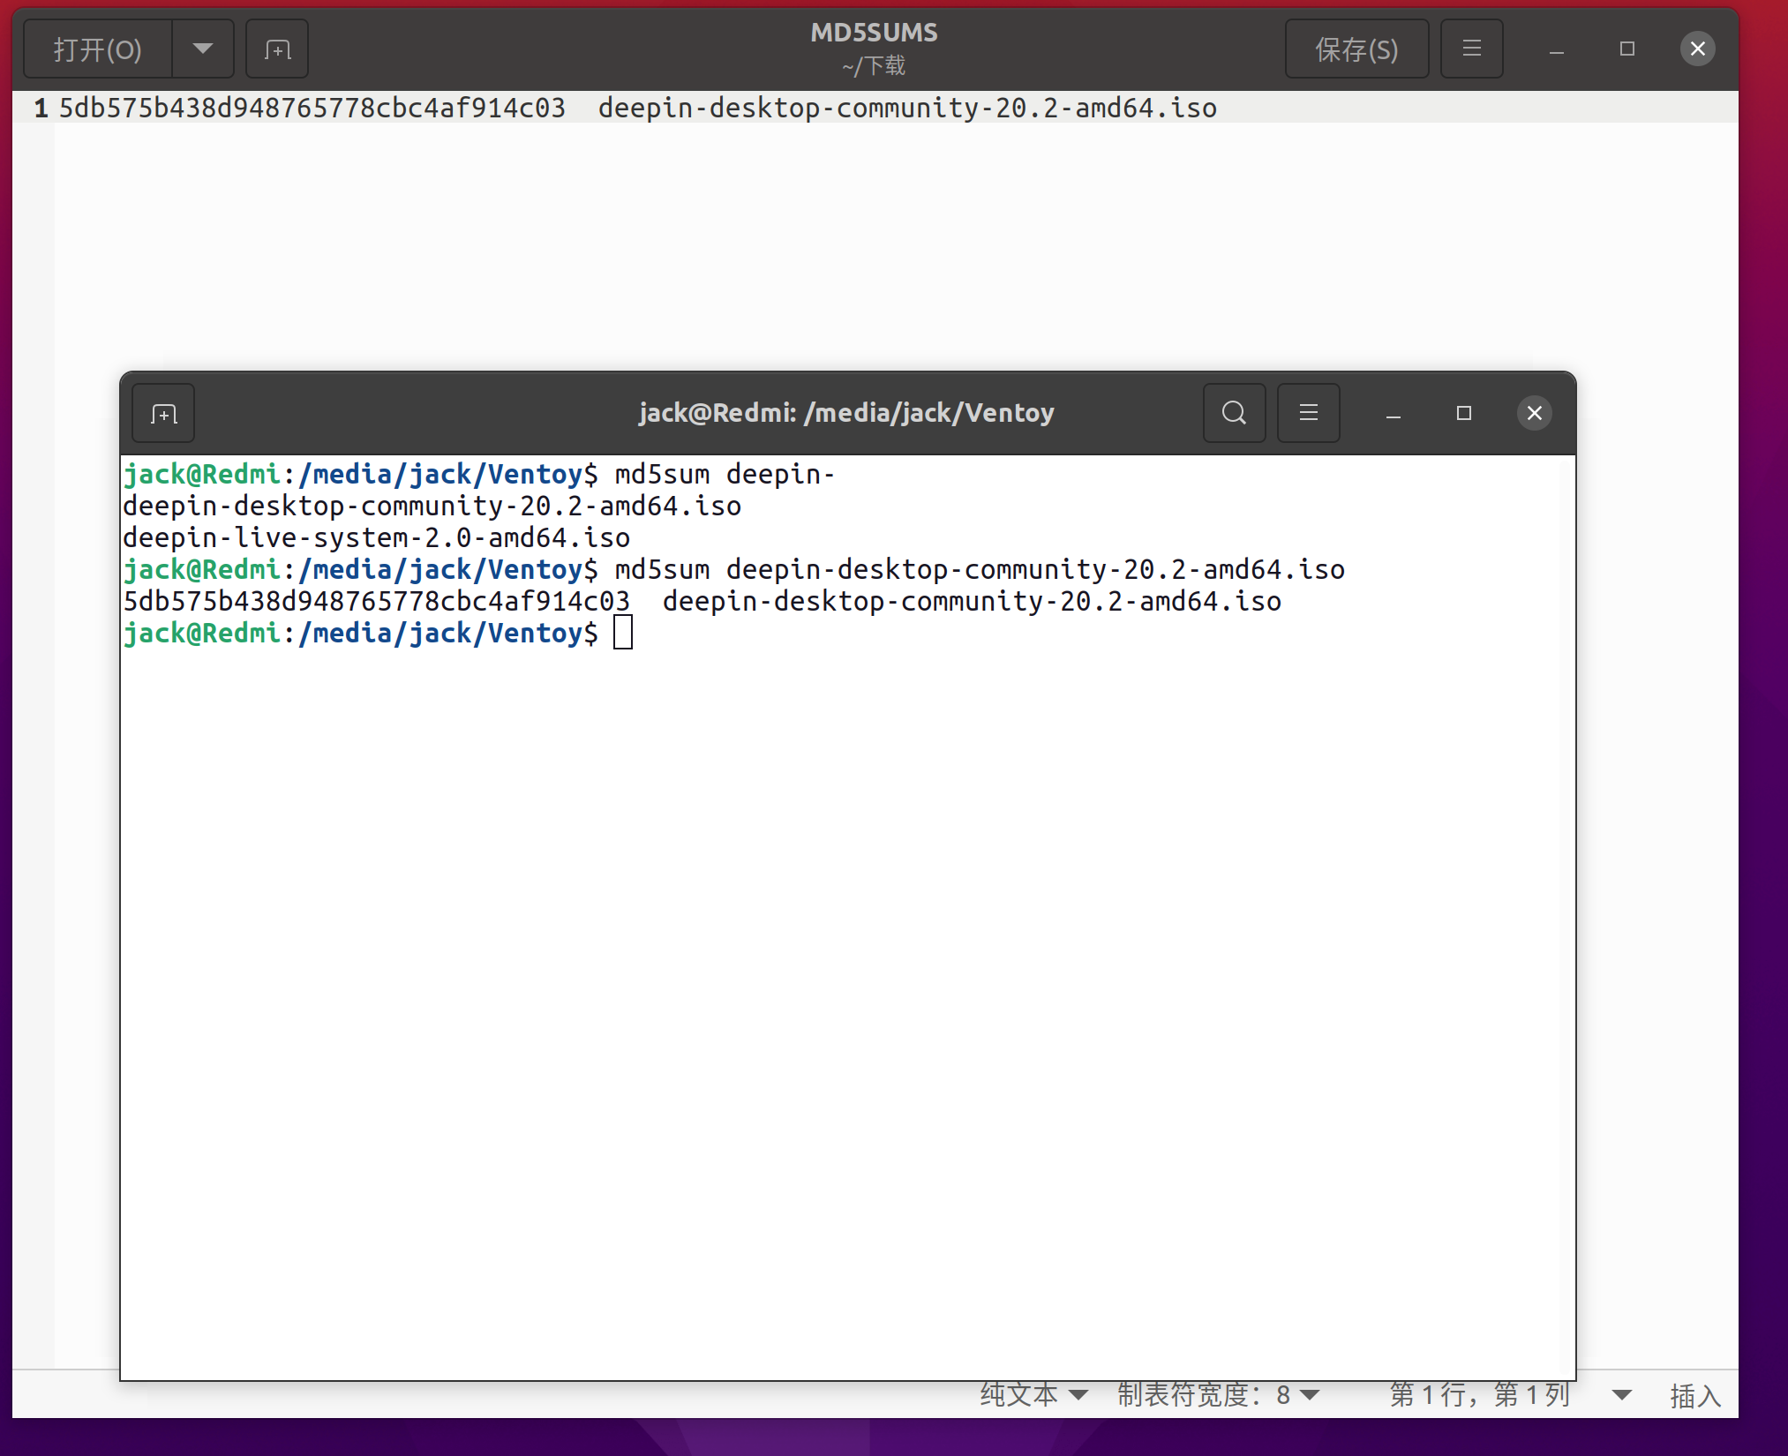Expand cursor position line-column dropdown
The height and width of the screenshot is (1456, 1788).
[1620, 1394]
